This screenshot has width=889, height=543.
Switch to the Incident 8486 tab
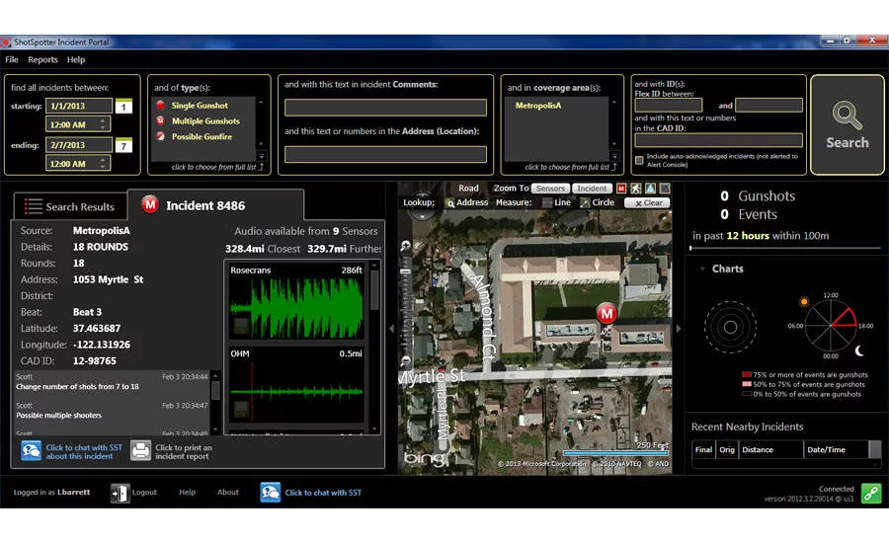(x=215, y=205)
